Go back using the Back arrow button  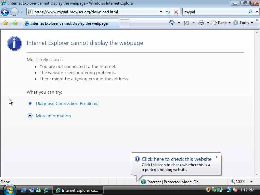click(x=5, y=12)
